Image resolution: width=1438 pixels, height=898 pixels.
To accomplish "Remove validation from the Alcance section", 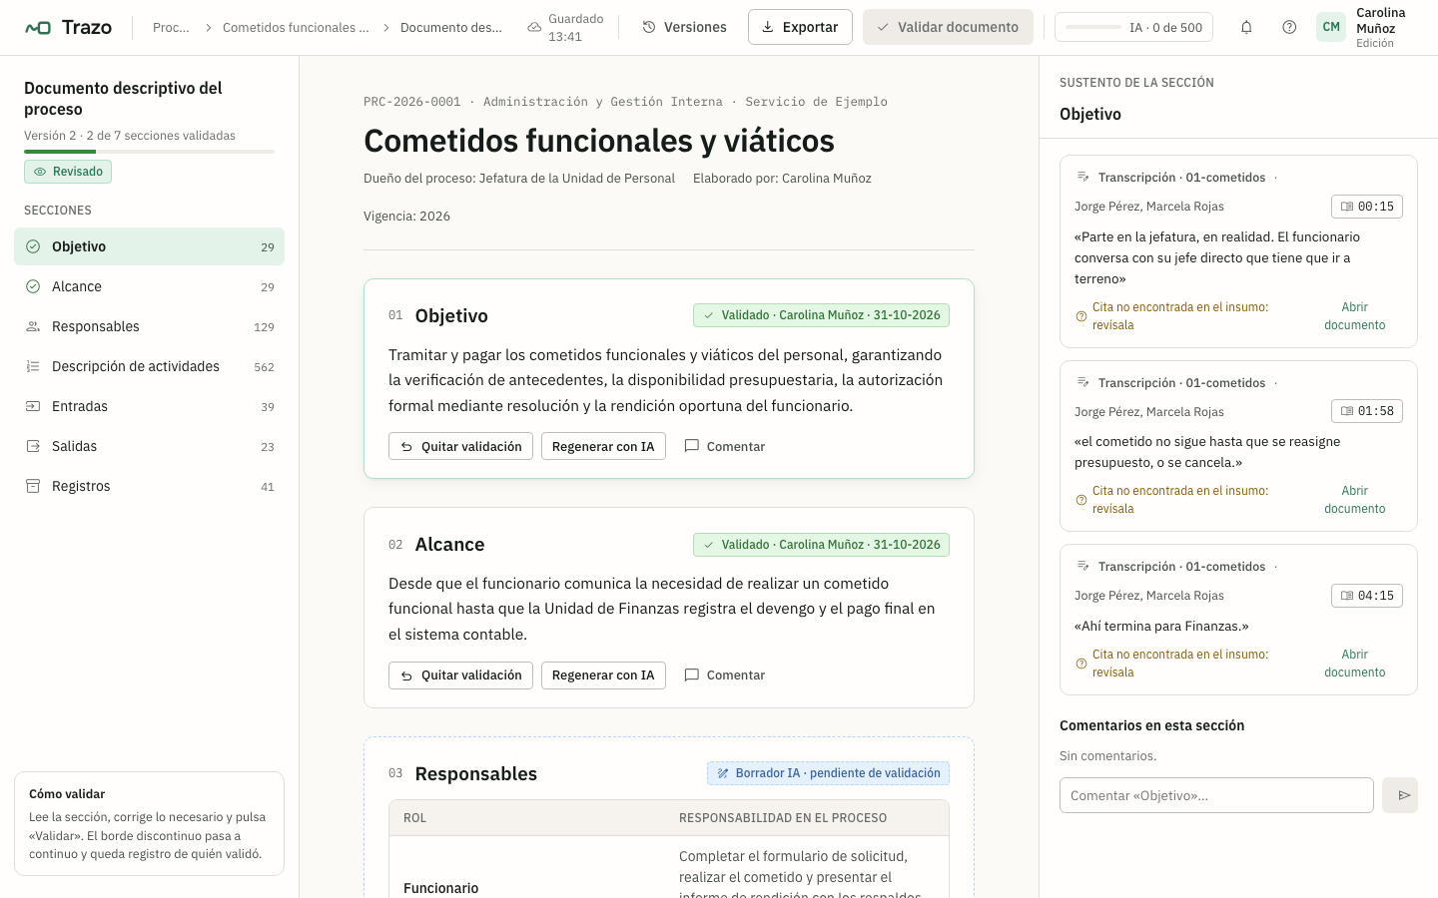I will 460,675.
